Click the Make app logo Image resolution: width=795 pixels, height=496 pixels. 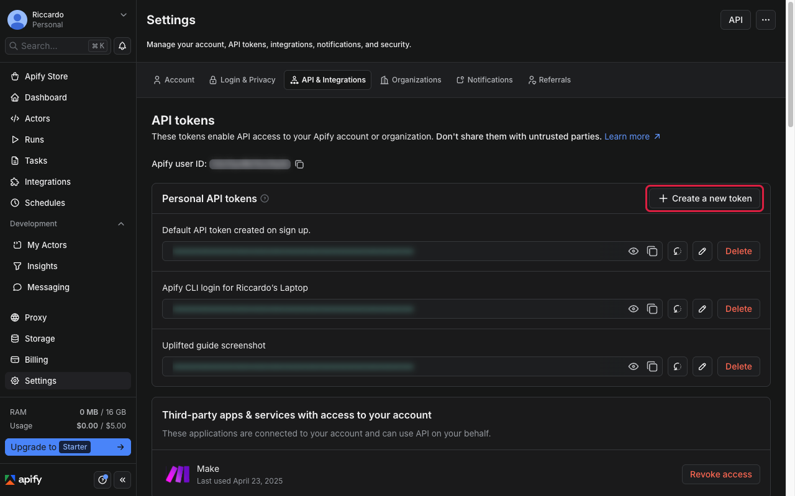point(178,474)
